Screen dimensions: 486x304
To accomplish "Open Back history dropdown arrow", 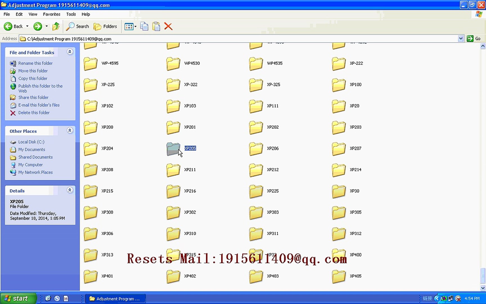I will pos(27,26).
